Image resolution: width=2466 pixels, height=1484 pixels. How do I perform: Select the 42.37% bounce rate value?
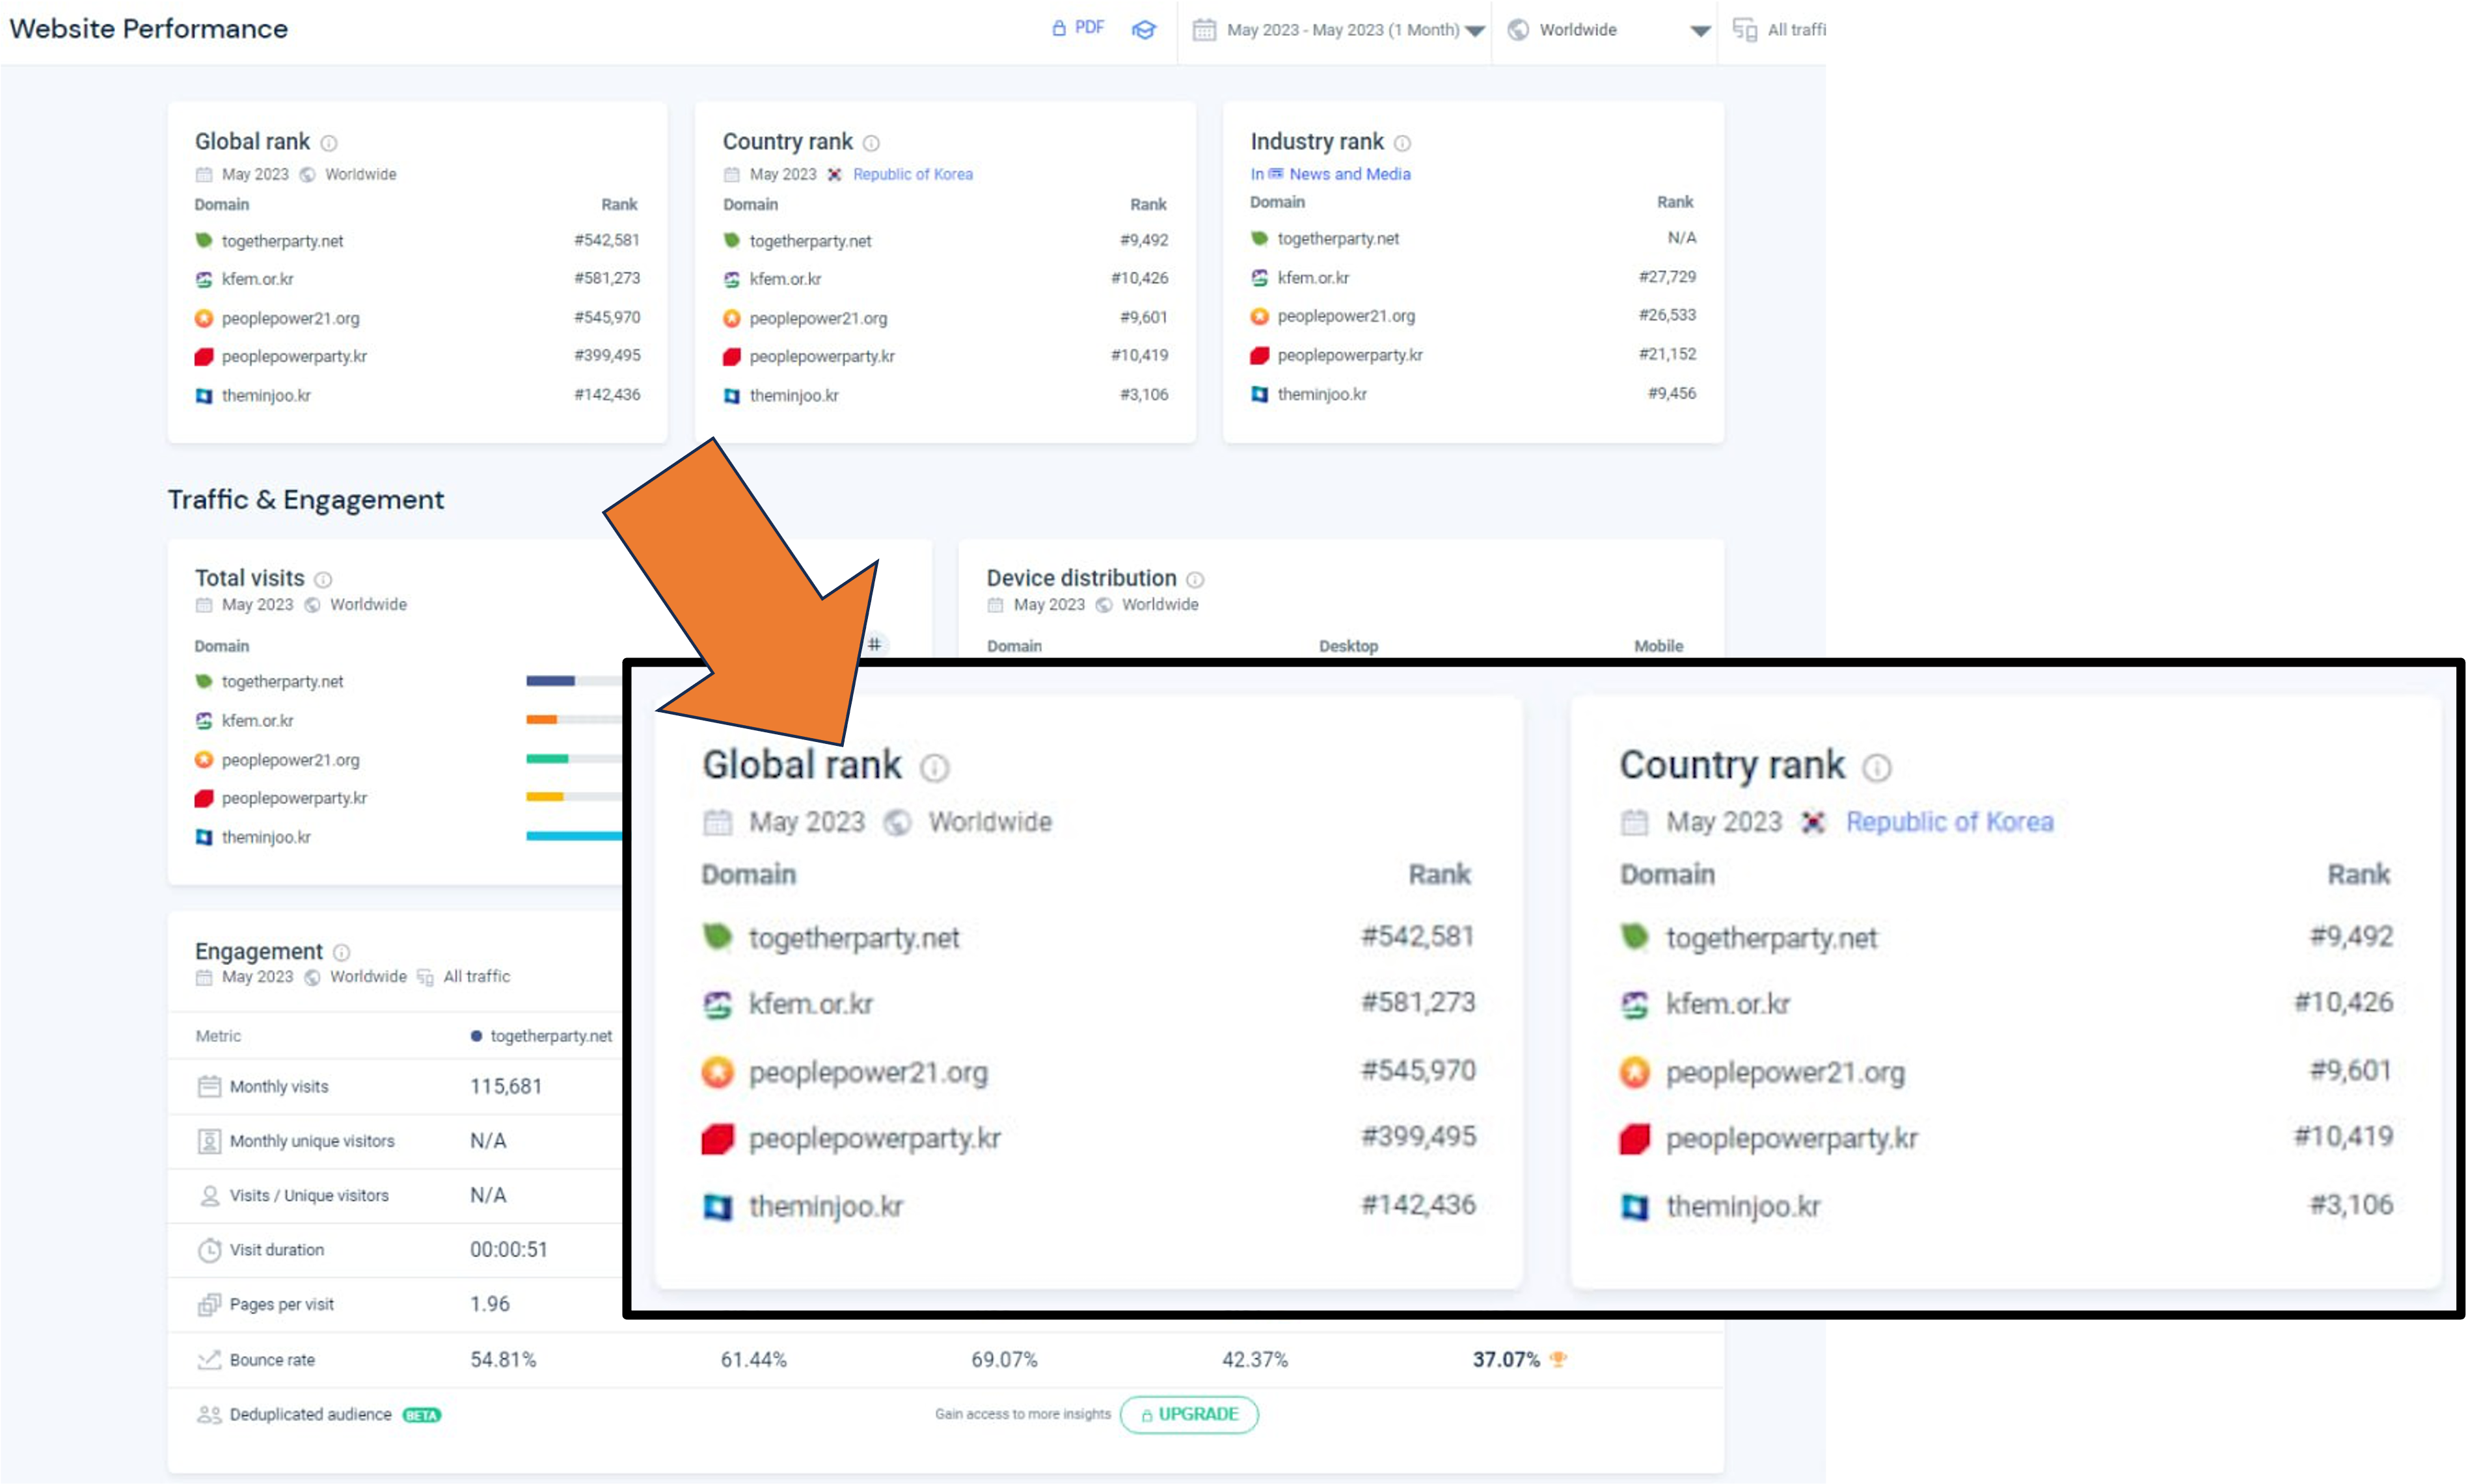[x=1254, y=1359]
